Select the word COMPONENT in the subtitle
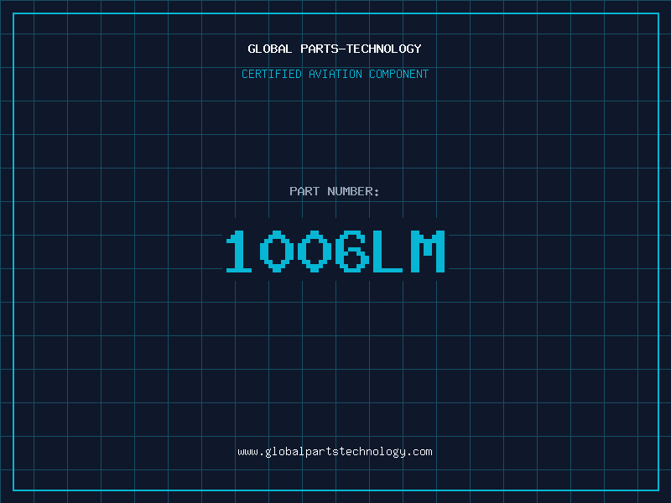The height and width of the screenshot is (503, 671). (x=399, y=74)
